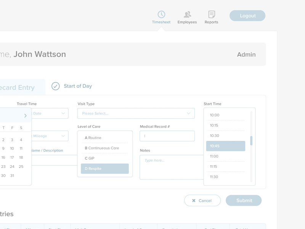Switch to the Start of Day tab

point(77,86)
